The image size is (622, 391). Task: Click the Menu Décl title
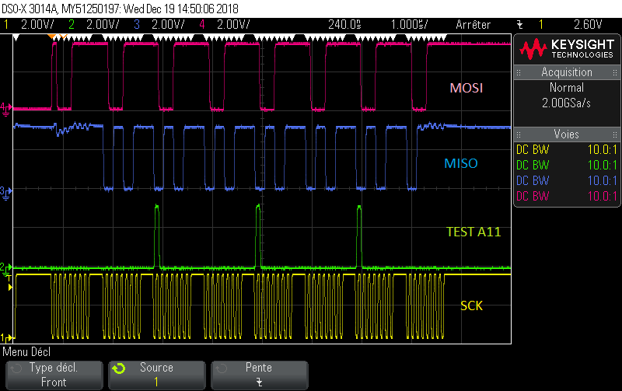point(26,351)
